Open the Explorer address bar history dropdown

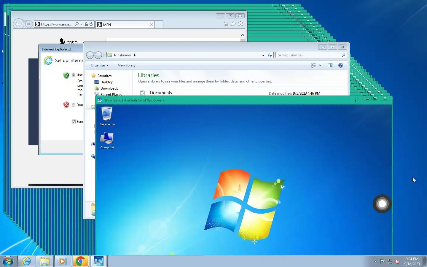pyautogui.click(x=263, y=55)
